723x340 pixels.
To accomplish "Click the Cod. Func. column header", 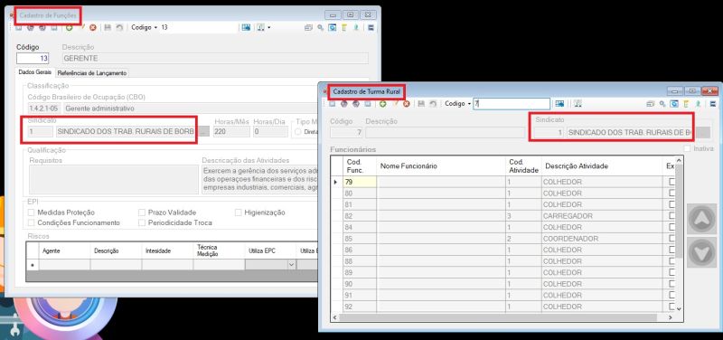I will (360, 166).
